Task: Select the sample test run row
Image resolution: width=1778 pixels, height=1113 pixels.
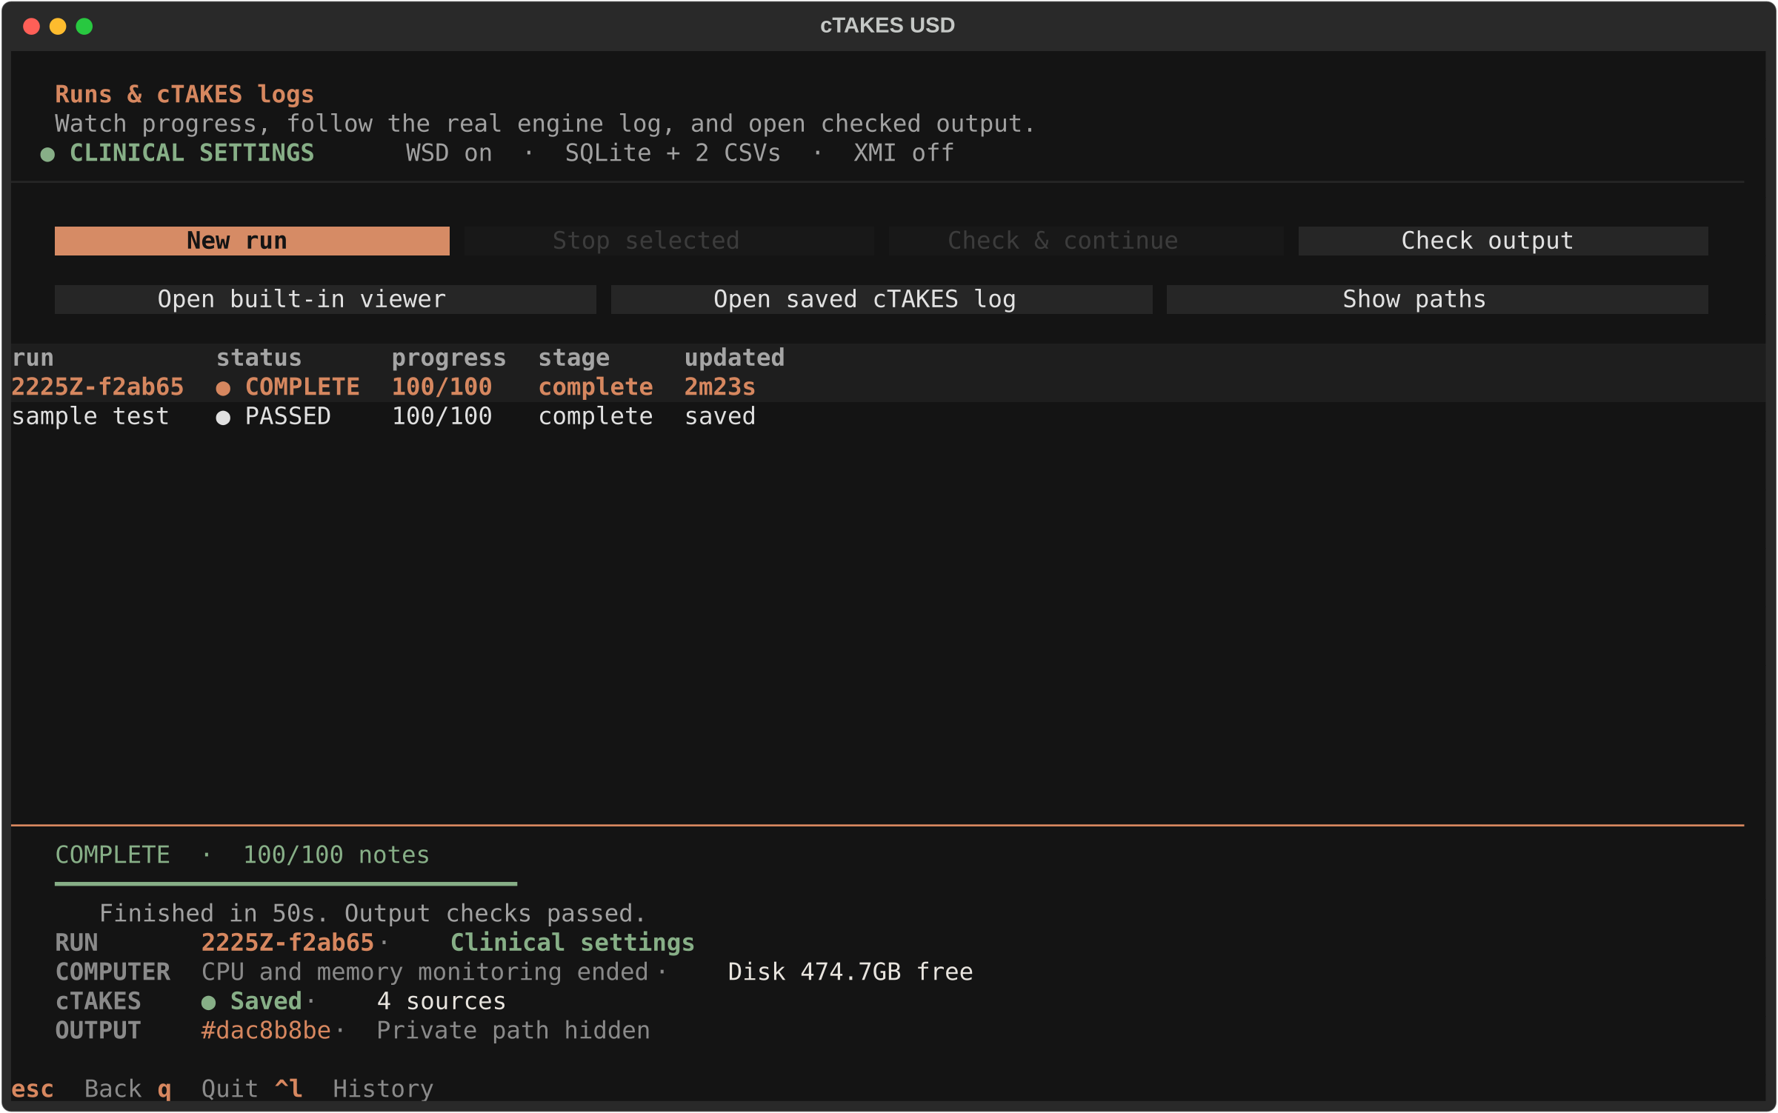Action: [x=888, y=416]
